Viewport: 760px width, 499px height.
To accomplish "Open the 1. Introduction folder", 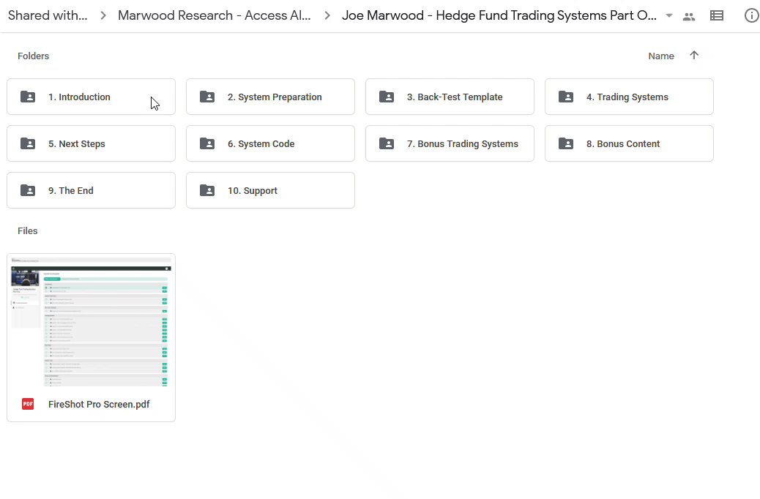I will (x=91, y=97).
